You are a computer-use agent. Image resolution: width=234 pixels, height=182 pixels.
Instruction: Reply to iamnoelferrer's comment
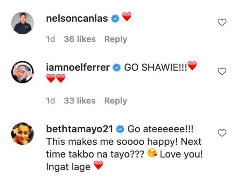click(x=115, y=101)
